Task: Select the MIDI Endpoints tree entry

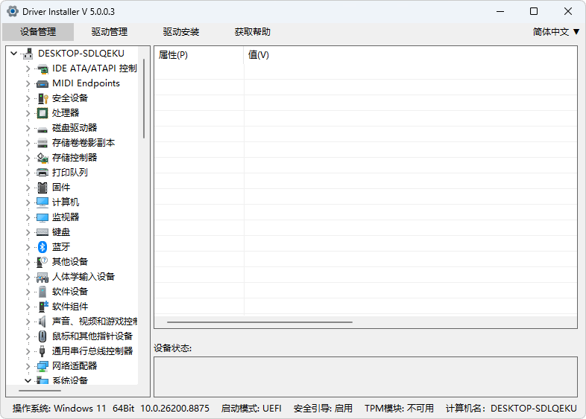Action: click(x=86, y=83)
